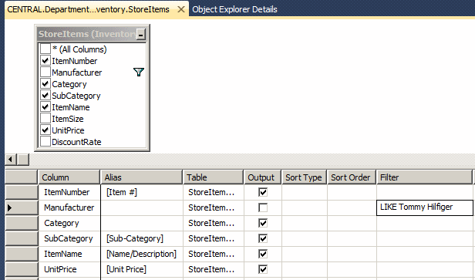Click the Table column header

point(214,177)
